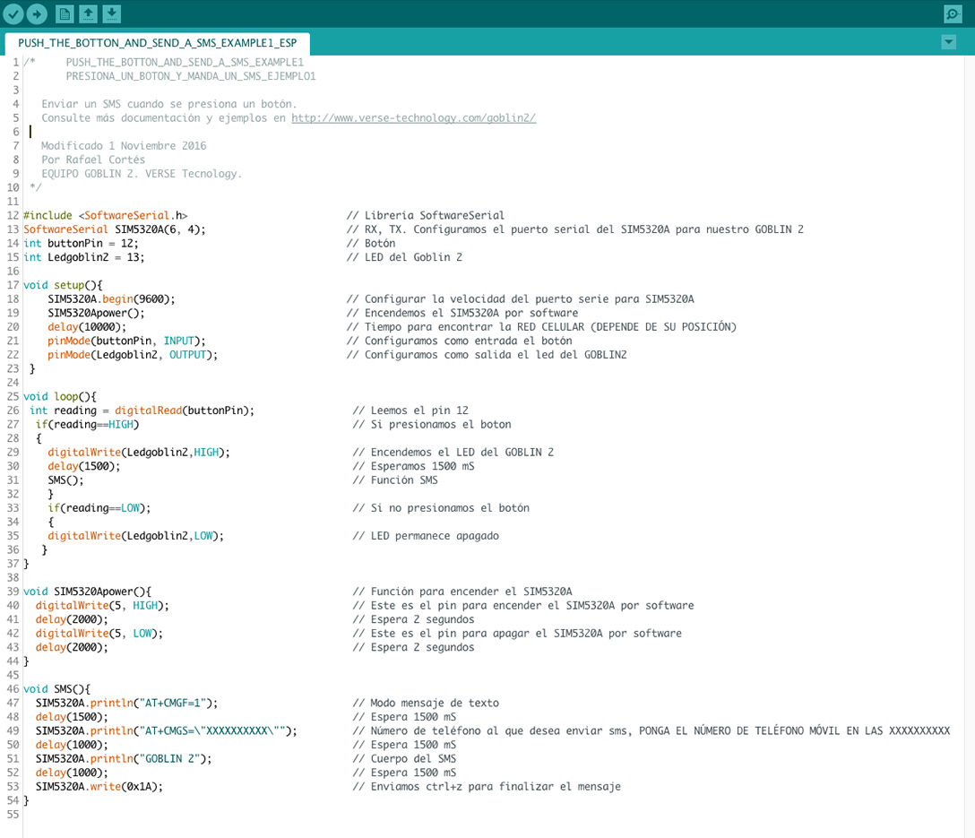
Task: Click the '#include <SoftwareSerial.h>' line
Action: pyautogui.click(x=105, y=215)
